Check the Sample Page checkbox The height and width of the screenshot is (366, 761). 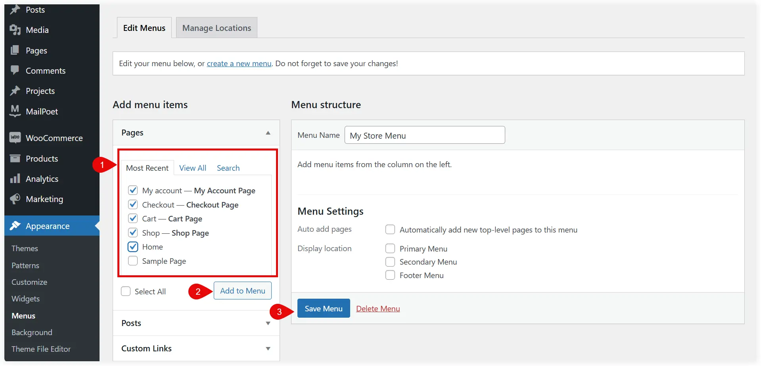coord(133,261)
